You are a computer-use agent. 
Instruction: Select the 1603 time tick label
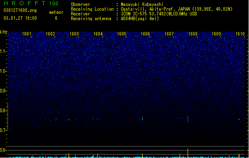(x=74, y=34)
